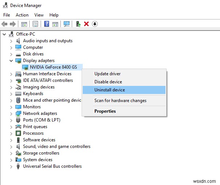The image size is (220, 185).
Task: Select System devices label
Action: tap(38, 160)
